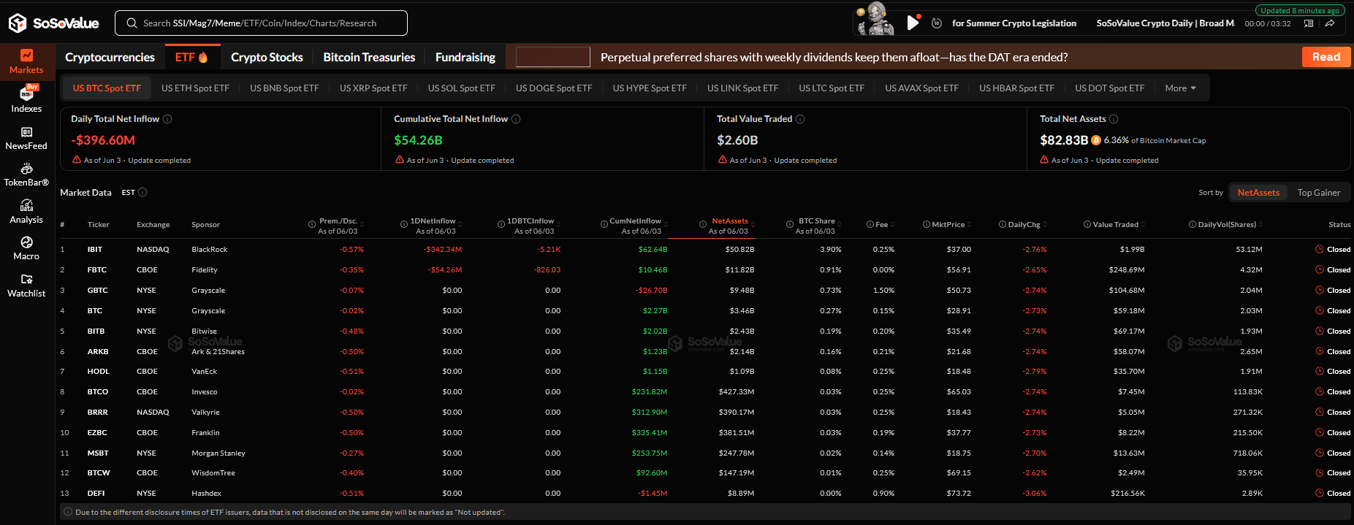This screenshot has height=525, width=1354.
Task: Open the Indexes sidebar section
Action: click(26, 99)
